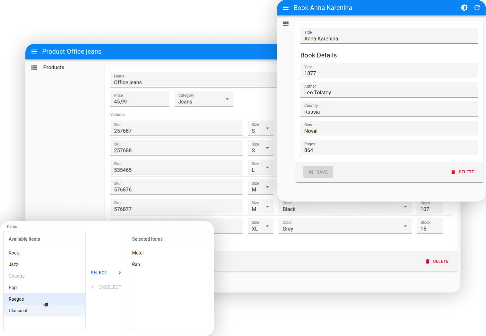This screenshot has width=486, height=336.
Task: Click Available items list header
Action: [44, 239]
